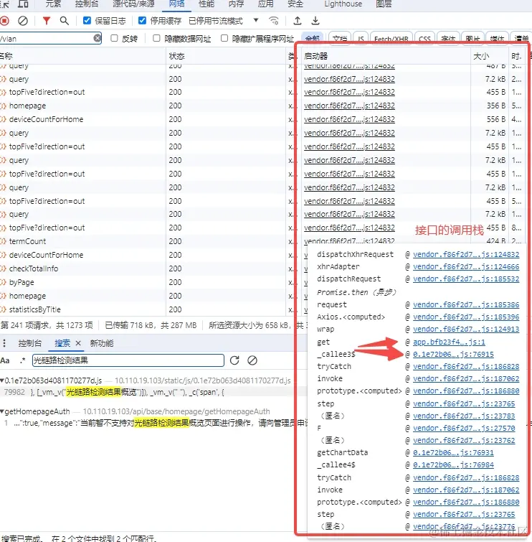Open _callee4$ link js:76984
Image resolution: width=532 pixels, height=542 pixels.
click(x=453, y=465)
